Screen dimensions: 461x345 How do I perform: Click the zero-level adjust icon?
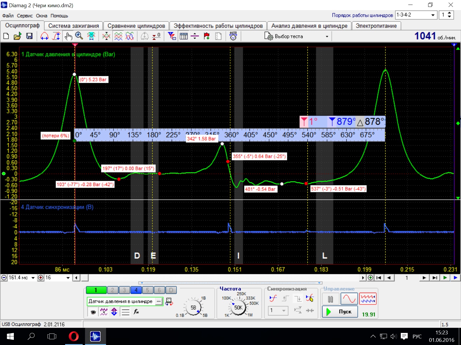point(156,36)
